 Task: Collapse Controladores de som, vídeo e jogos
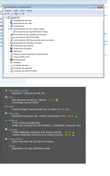[9, 29]
